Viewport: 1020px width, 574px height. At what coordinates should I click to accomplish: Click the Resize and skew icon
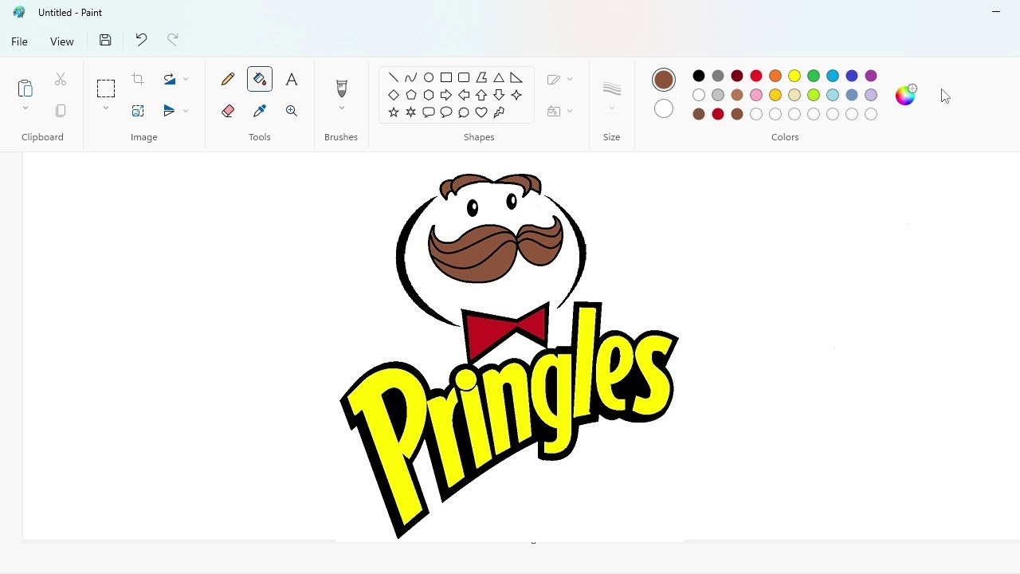[x=138, y=111]
